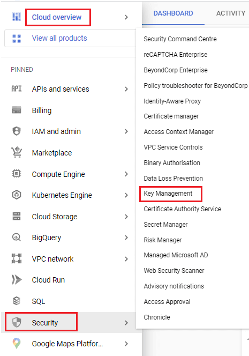Open Policy troubleshooter for BeyondCorp
Image resolution: width=249 pixels, height=356 pixels.
click(195, 86)
